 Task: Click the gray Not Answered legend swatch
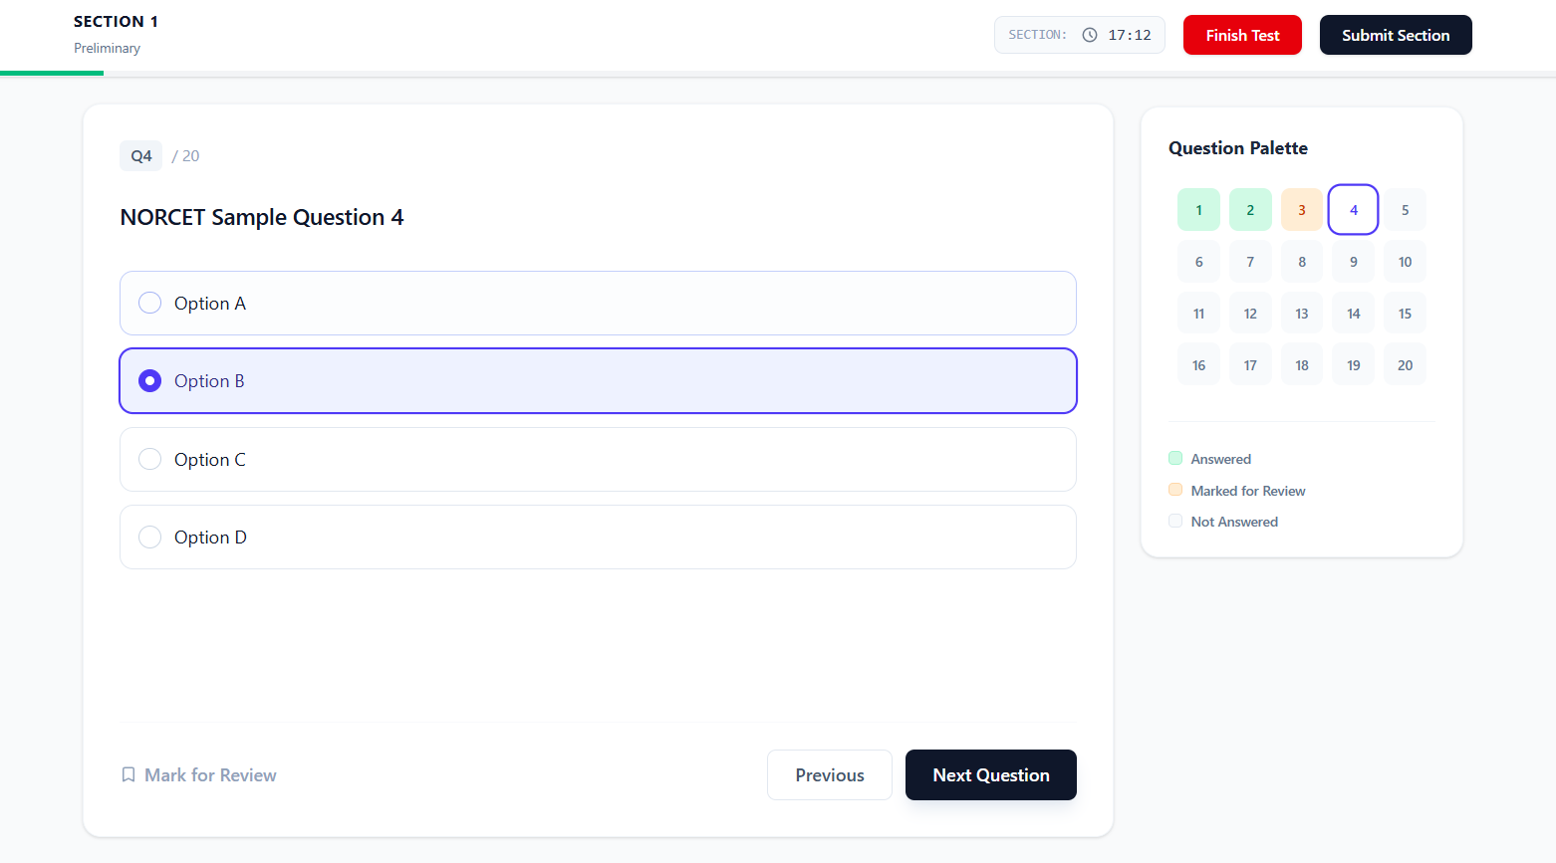pos(1175,521)
